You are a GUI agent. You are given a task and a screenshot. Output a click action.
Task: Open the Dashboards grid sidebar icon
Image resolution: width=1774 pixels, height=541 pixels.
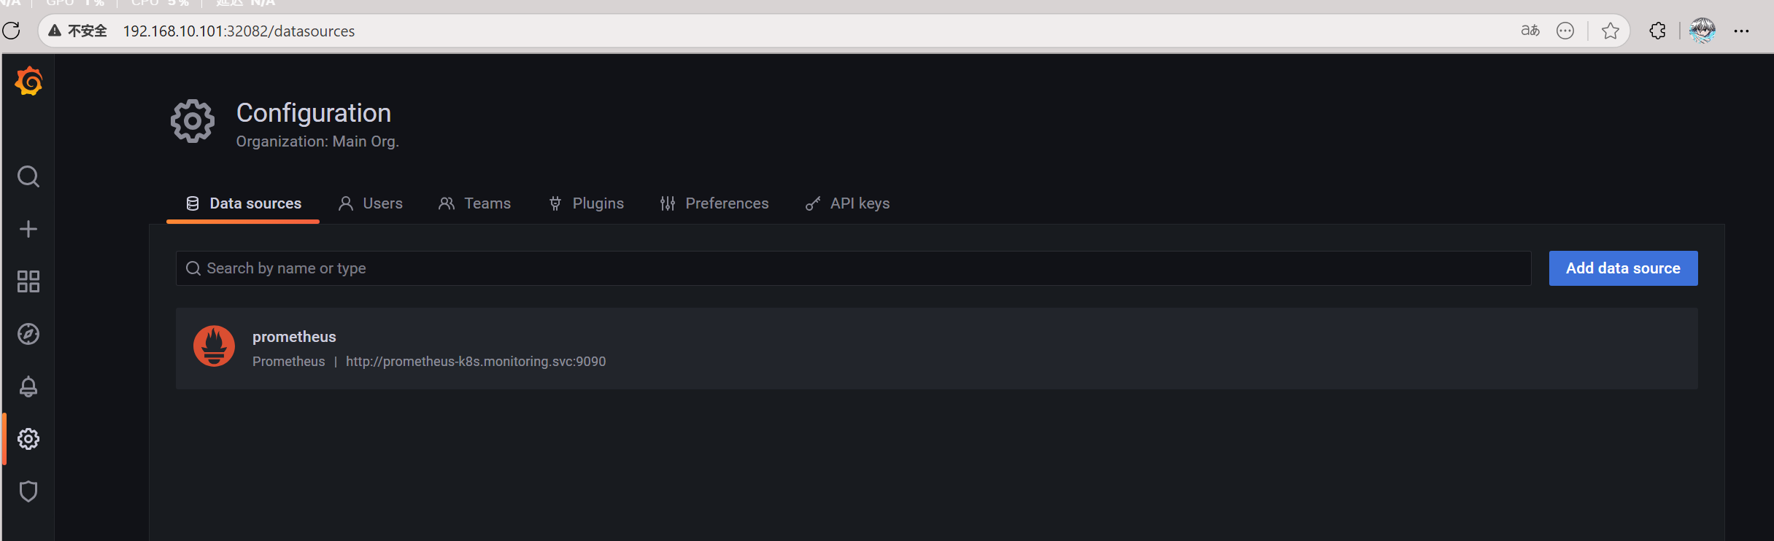(28, 281)
